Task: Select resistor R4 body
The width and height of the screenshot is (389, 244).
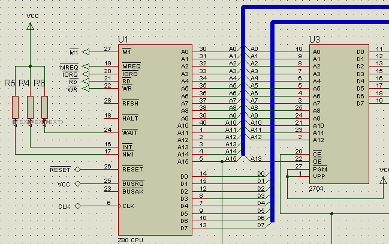Action: [x=30, y=107]
